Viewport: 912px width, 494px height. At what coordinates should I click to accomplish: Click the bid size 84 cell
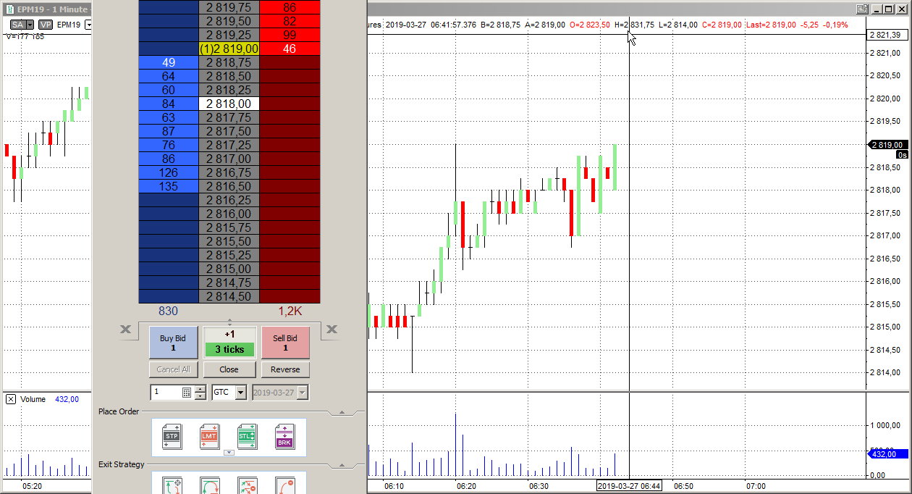[x=168, y=104]
